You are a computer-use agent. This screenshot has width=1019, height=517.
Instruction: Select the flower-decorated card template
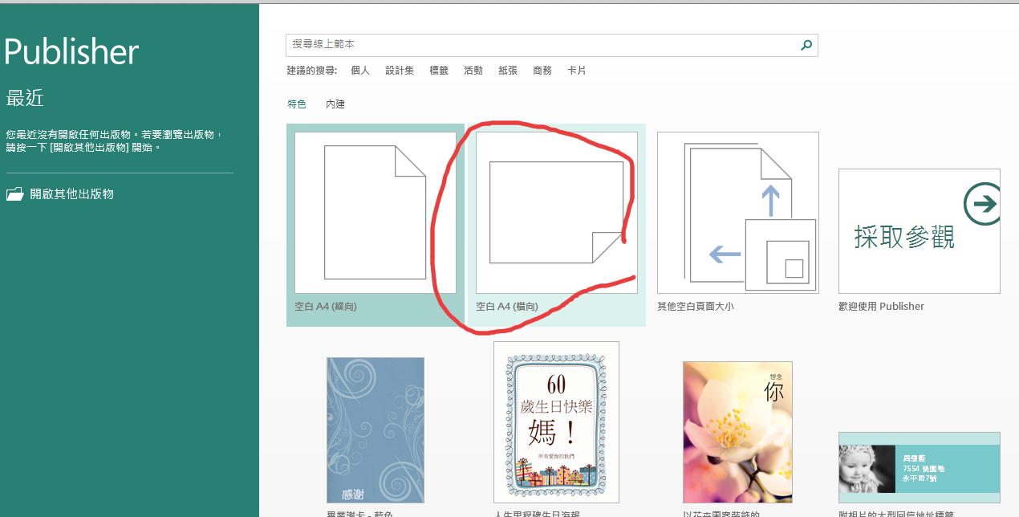click(x=737, y=431)
